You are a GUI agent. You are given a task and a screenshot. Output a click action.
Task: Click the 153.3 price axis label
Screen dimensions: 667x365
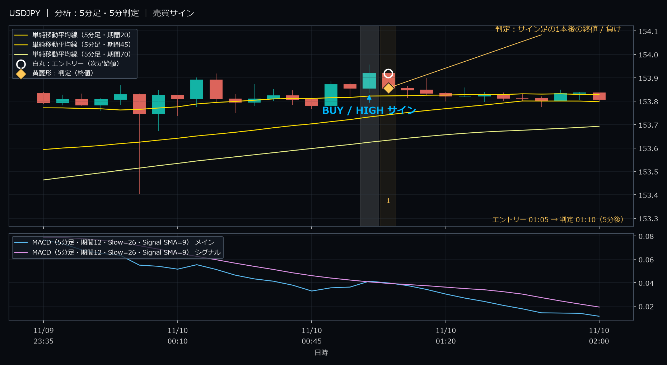648,219
